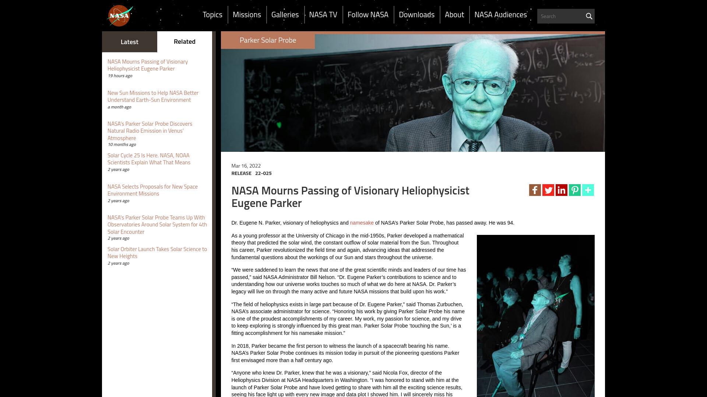
Task: Share article on Twitter
Action: [548, 190]
